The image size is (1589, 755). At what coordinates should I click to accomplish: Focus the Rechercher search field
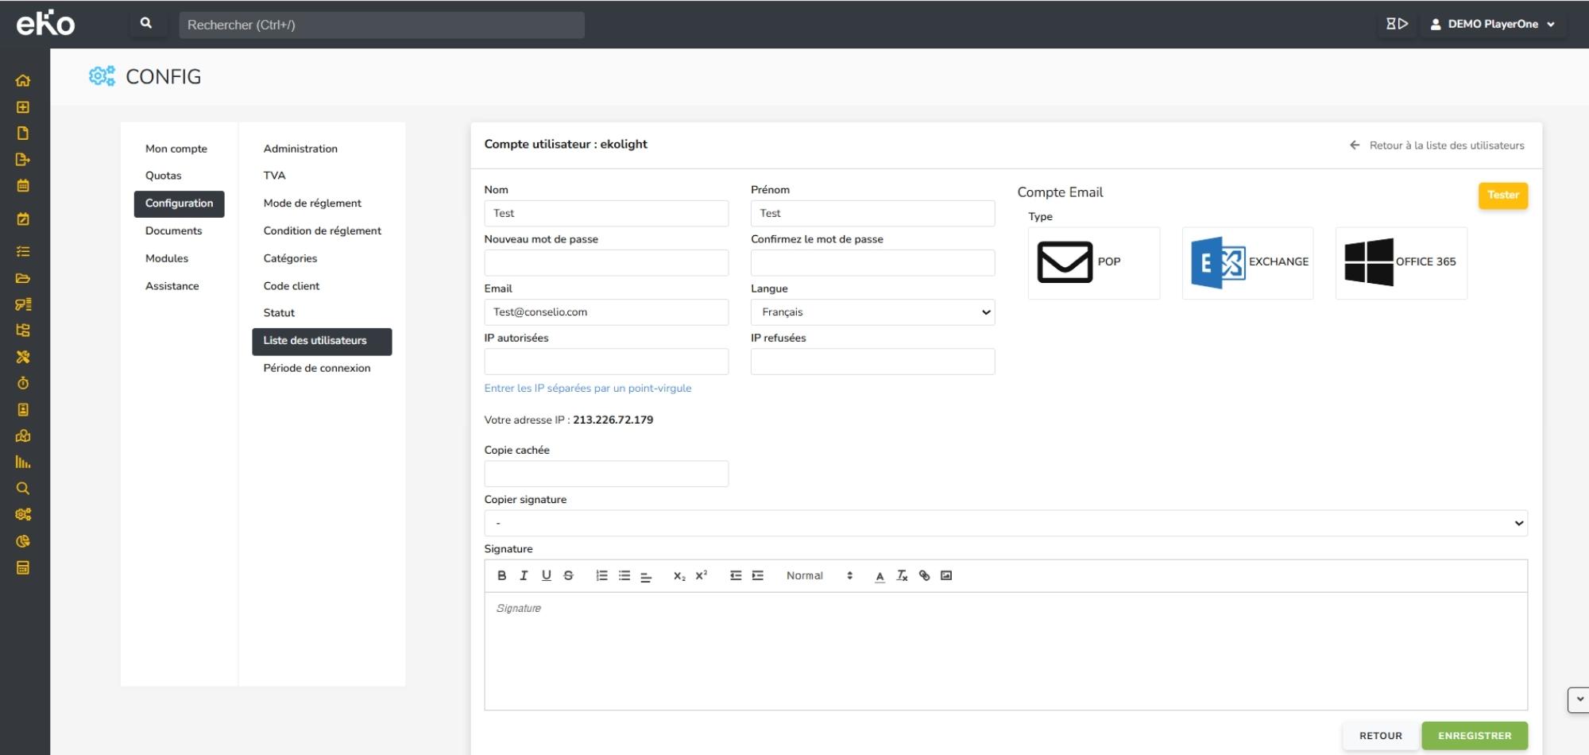coord(381,25)
